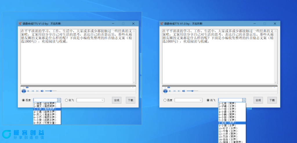Choose voice 13-万叔（男声）
This screenshot has width=297, height=143.
pyautogui.click(x=232, y=137)
